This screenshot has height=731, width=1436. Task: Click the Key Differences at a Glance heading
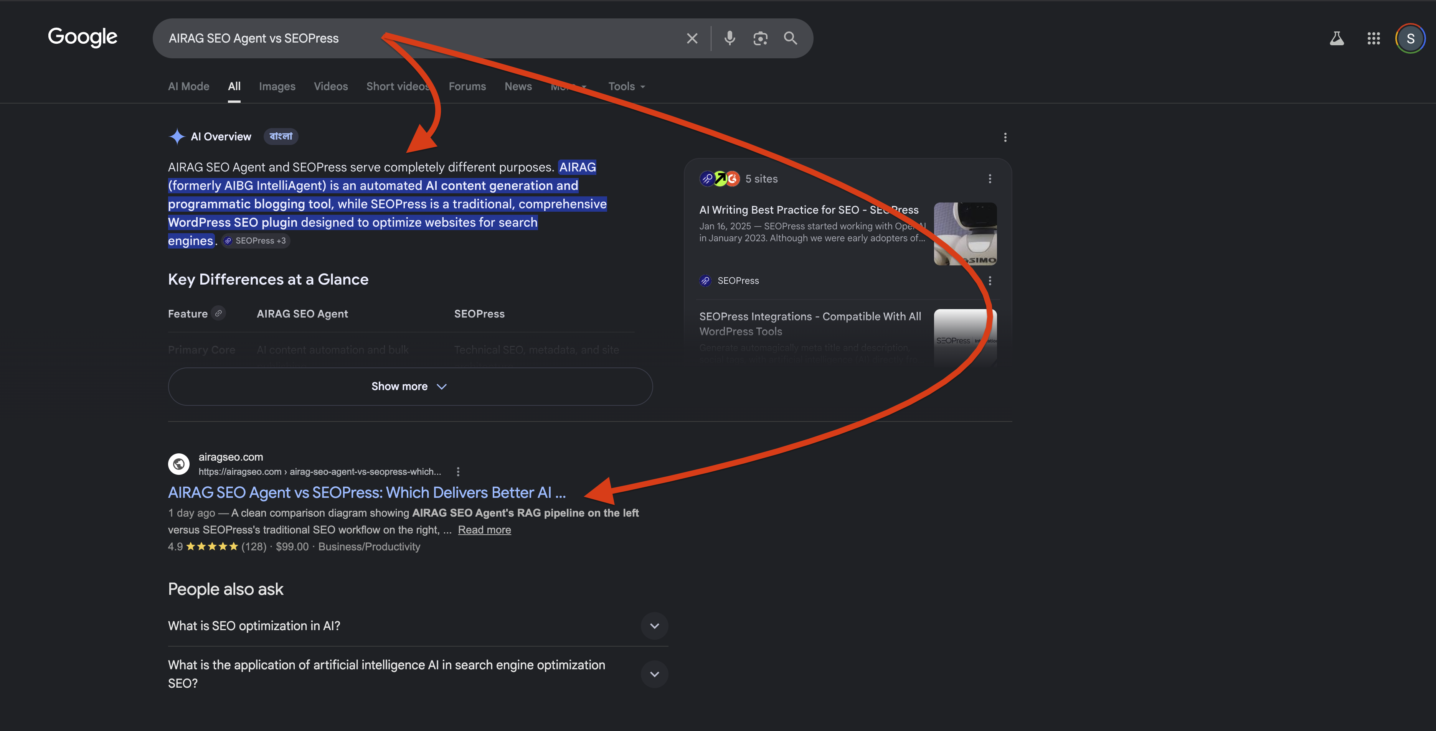(268, 279)
